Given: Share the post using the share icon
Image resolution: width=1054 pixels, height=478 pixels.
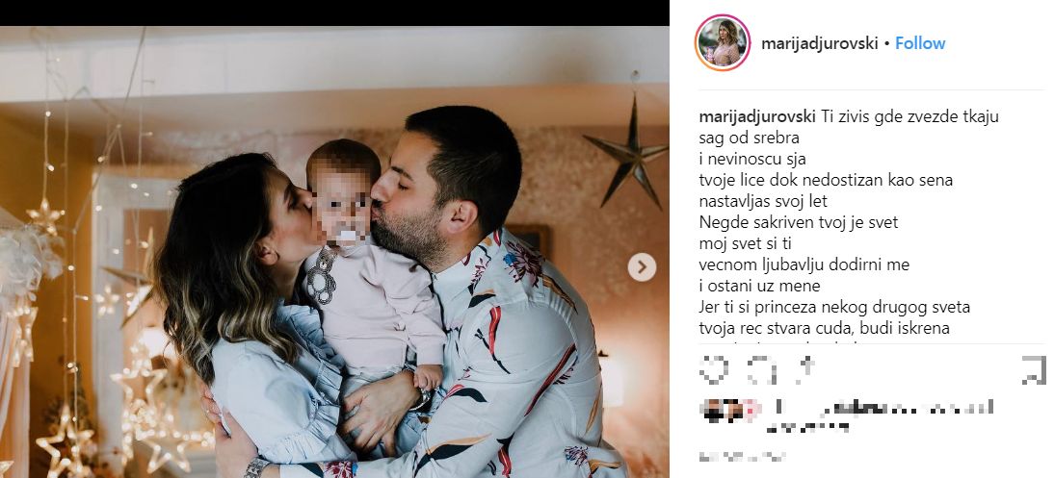Looking at the screenshot, I should point(806,368).
